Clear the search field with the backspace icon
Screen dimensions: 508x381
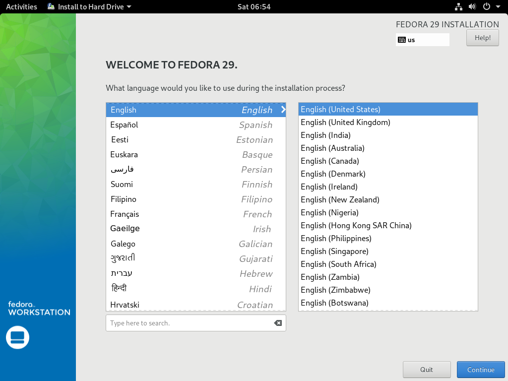pyautogui.click(x=278, y=323)
